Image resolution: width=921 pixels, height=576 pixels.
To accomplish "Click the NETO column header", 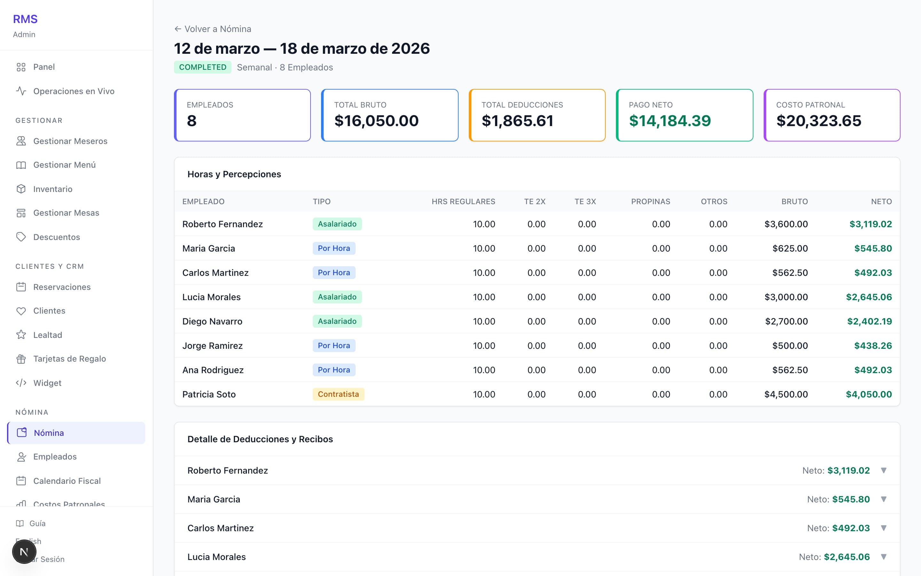I will 881,202.
